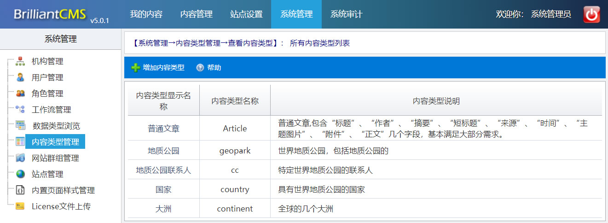Open the 普通文章 content type
This screenshot has width=608, height=223.
point(163,129)
